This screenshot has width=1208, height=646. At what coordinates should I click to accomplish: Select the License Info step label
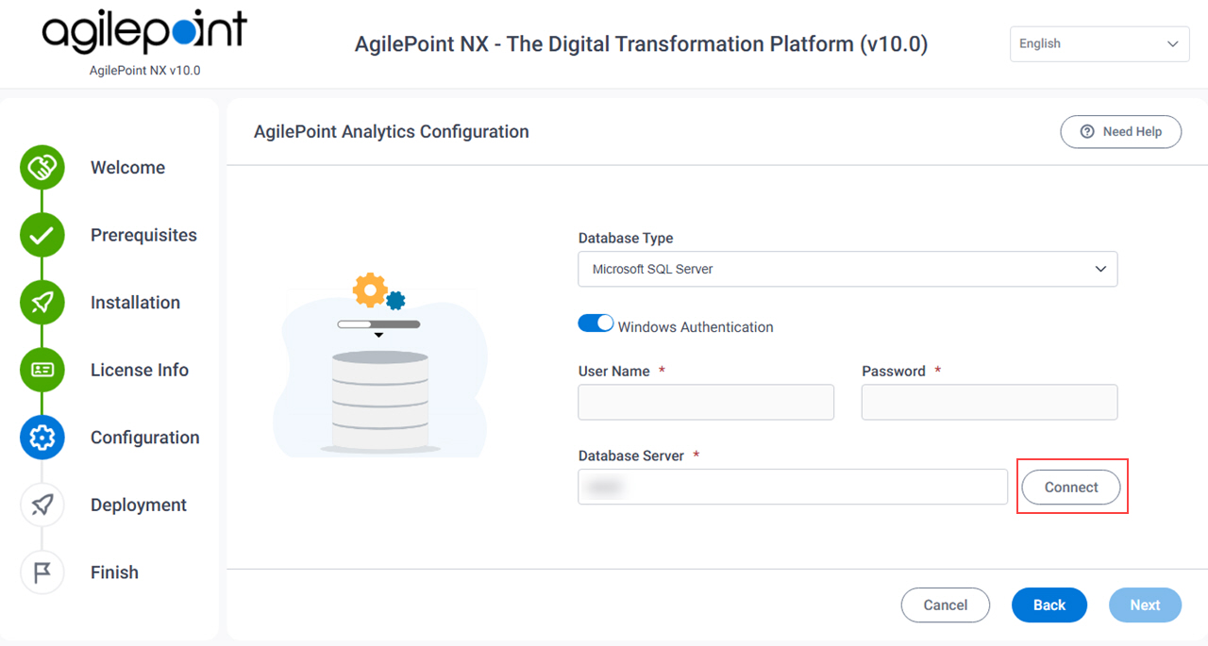tap(140, 370)
